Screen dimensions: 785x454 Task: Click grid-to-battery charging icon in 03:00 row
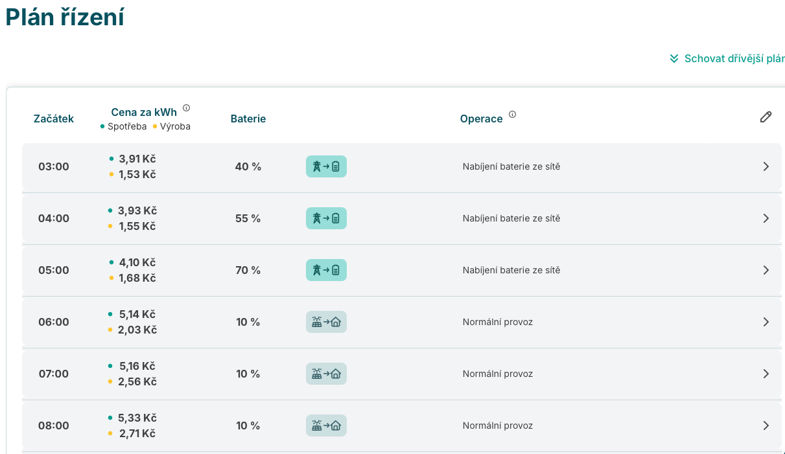coord(326,166)
